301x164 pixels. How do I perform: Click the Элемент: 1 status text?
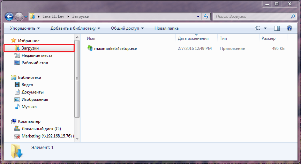(x=43, y=148)
